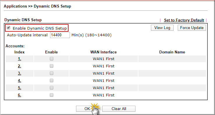Click the View Log button

tap(162, 28)
